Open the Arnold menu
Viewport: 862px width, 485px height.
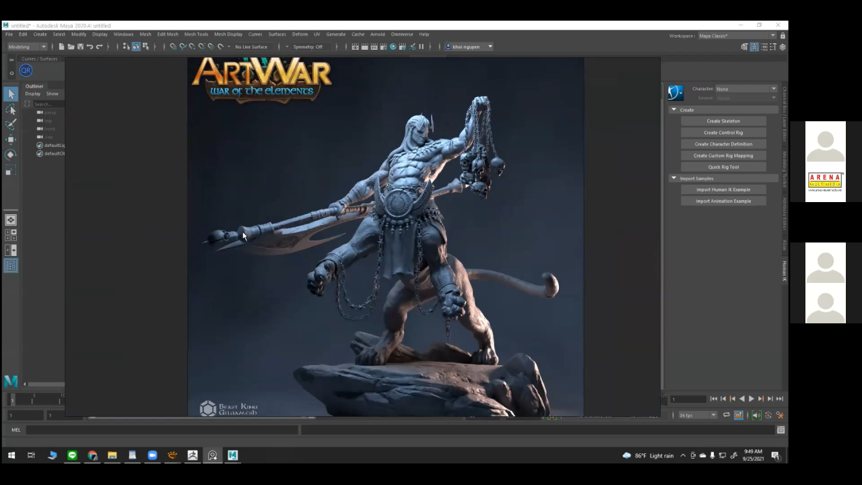[x=377, y=34]
